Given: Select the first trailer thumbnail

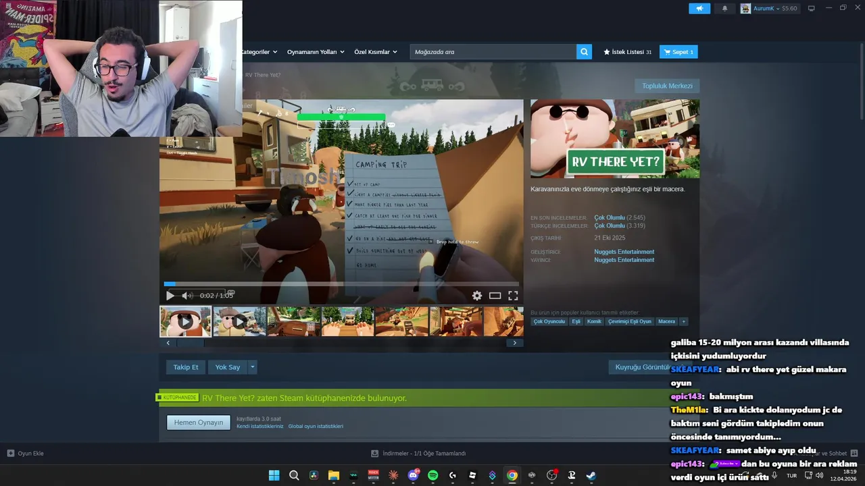Looking at the screenshot, I should 185,321.
